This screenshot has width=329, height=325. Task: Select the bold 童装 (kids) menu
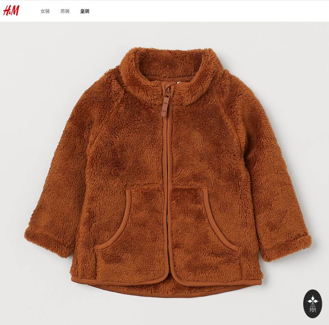pos(85,11)
